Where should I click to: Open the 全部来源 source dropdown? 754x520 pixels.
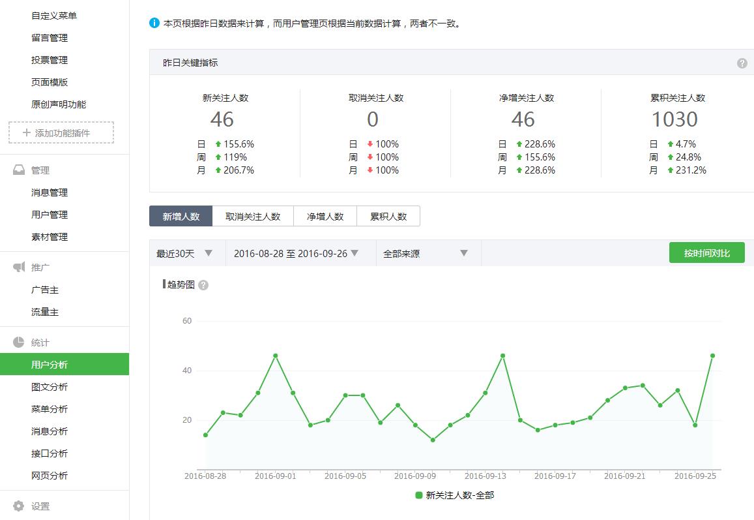[x=424, y=252]
